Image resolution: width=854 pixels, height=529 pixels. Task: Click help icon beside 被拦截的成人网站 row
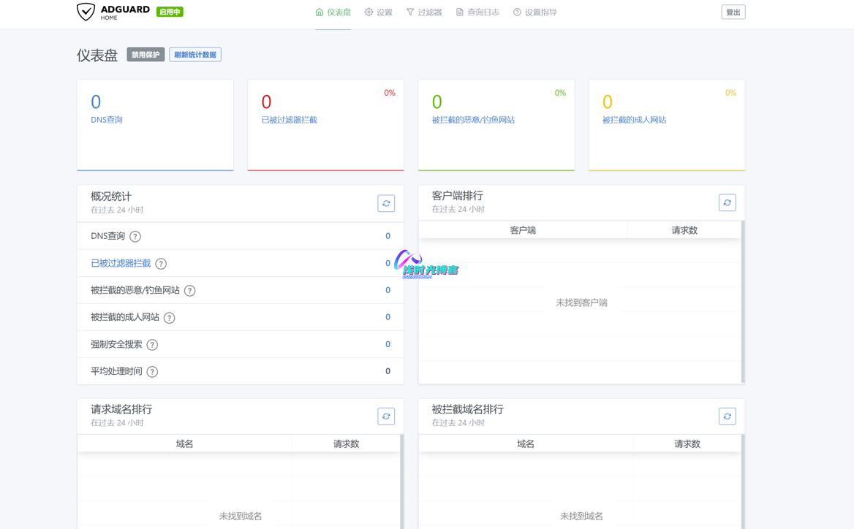170,318
